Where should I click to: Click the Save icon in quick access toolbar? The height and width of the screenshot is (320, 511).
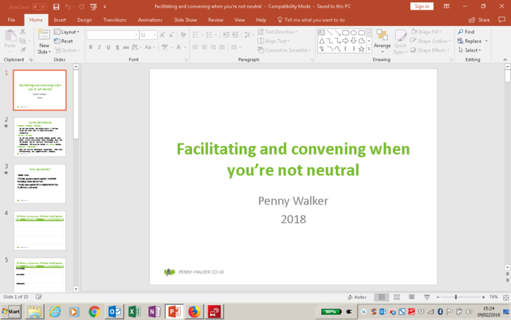56,7
